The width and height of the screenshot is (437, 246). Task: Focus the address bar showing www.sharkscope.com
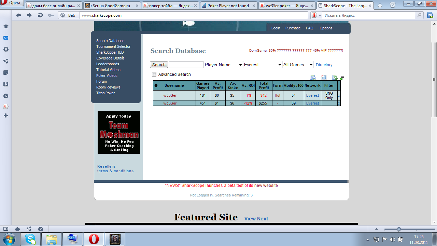tap(194, 15)
